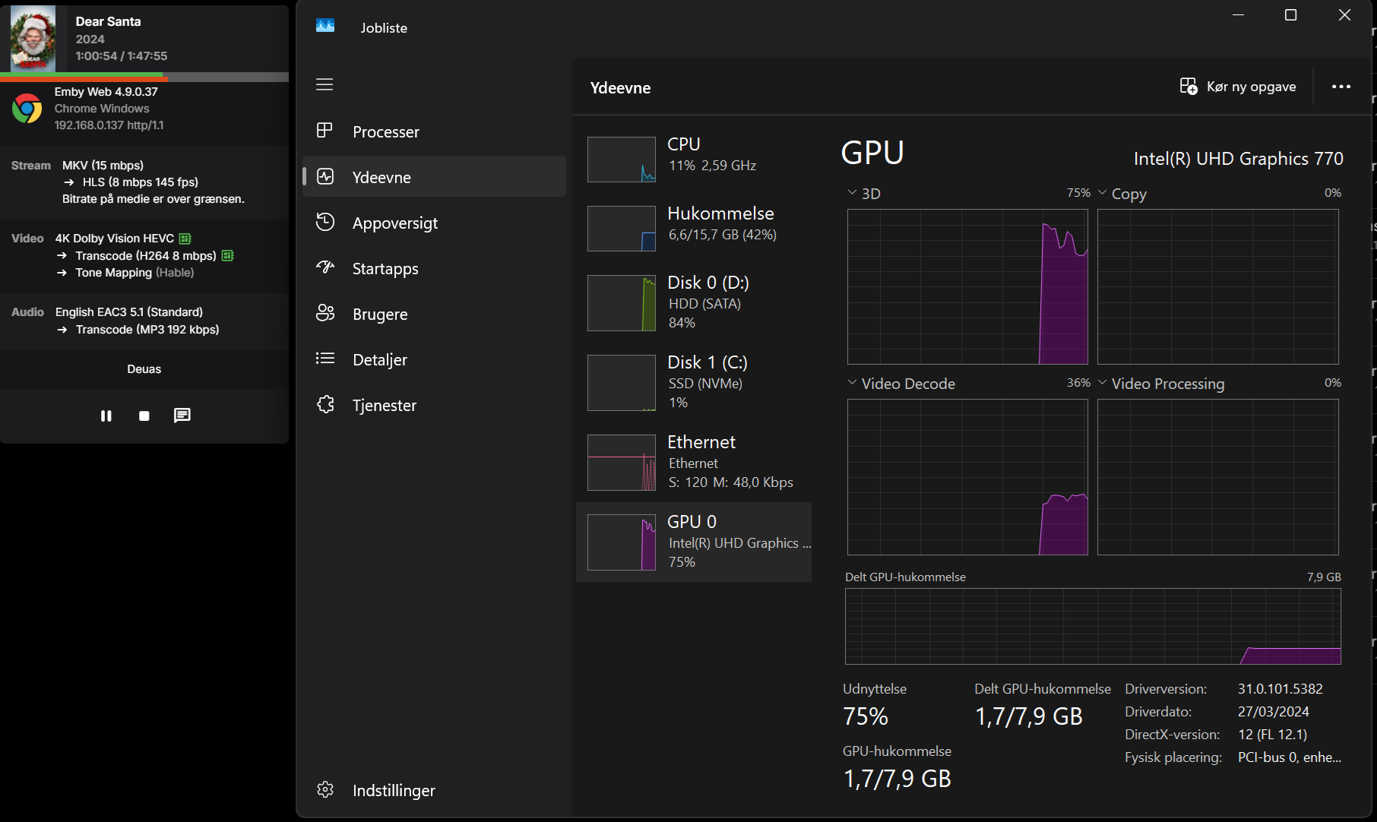The image size is (1377, 822).
Task: Click Emby Web 4.9.0.37 client text
Action: (x=106, y=92)
